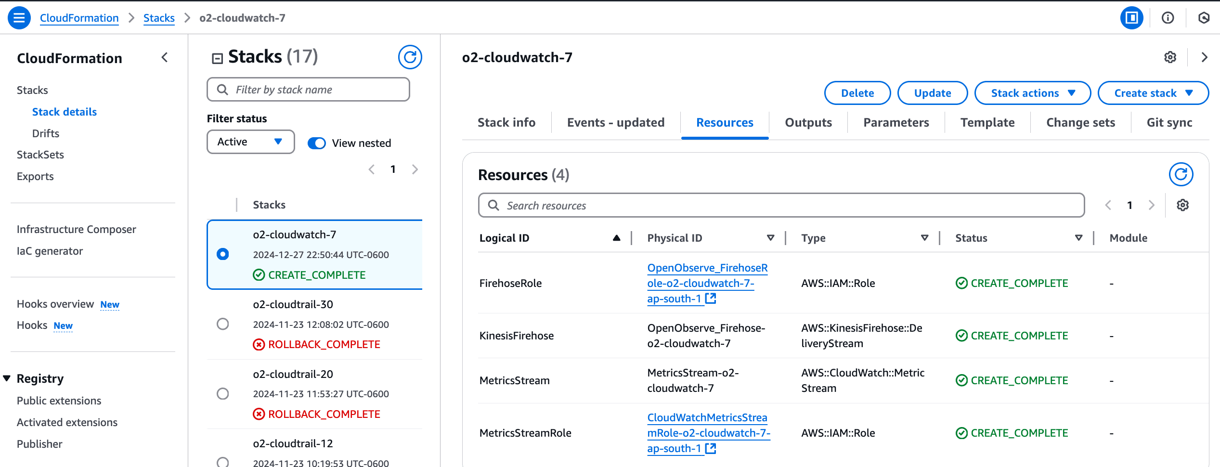Open the Stack actions dropdown
The height and width of the screenshot is (467, 1220).
[1032, 93]
